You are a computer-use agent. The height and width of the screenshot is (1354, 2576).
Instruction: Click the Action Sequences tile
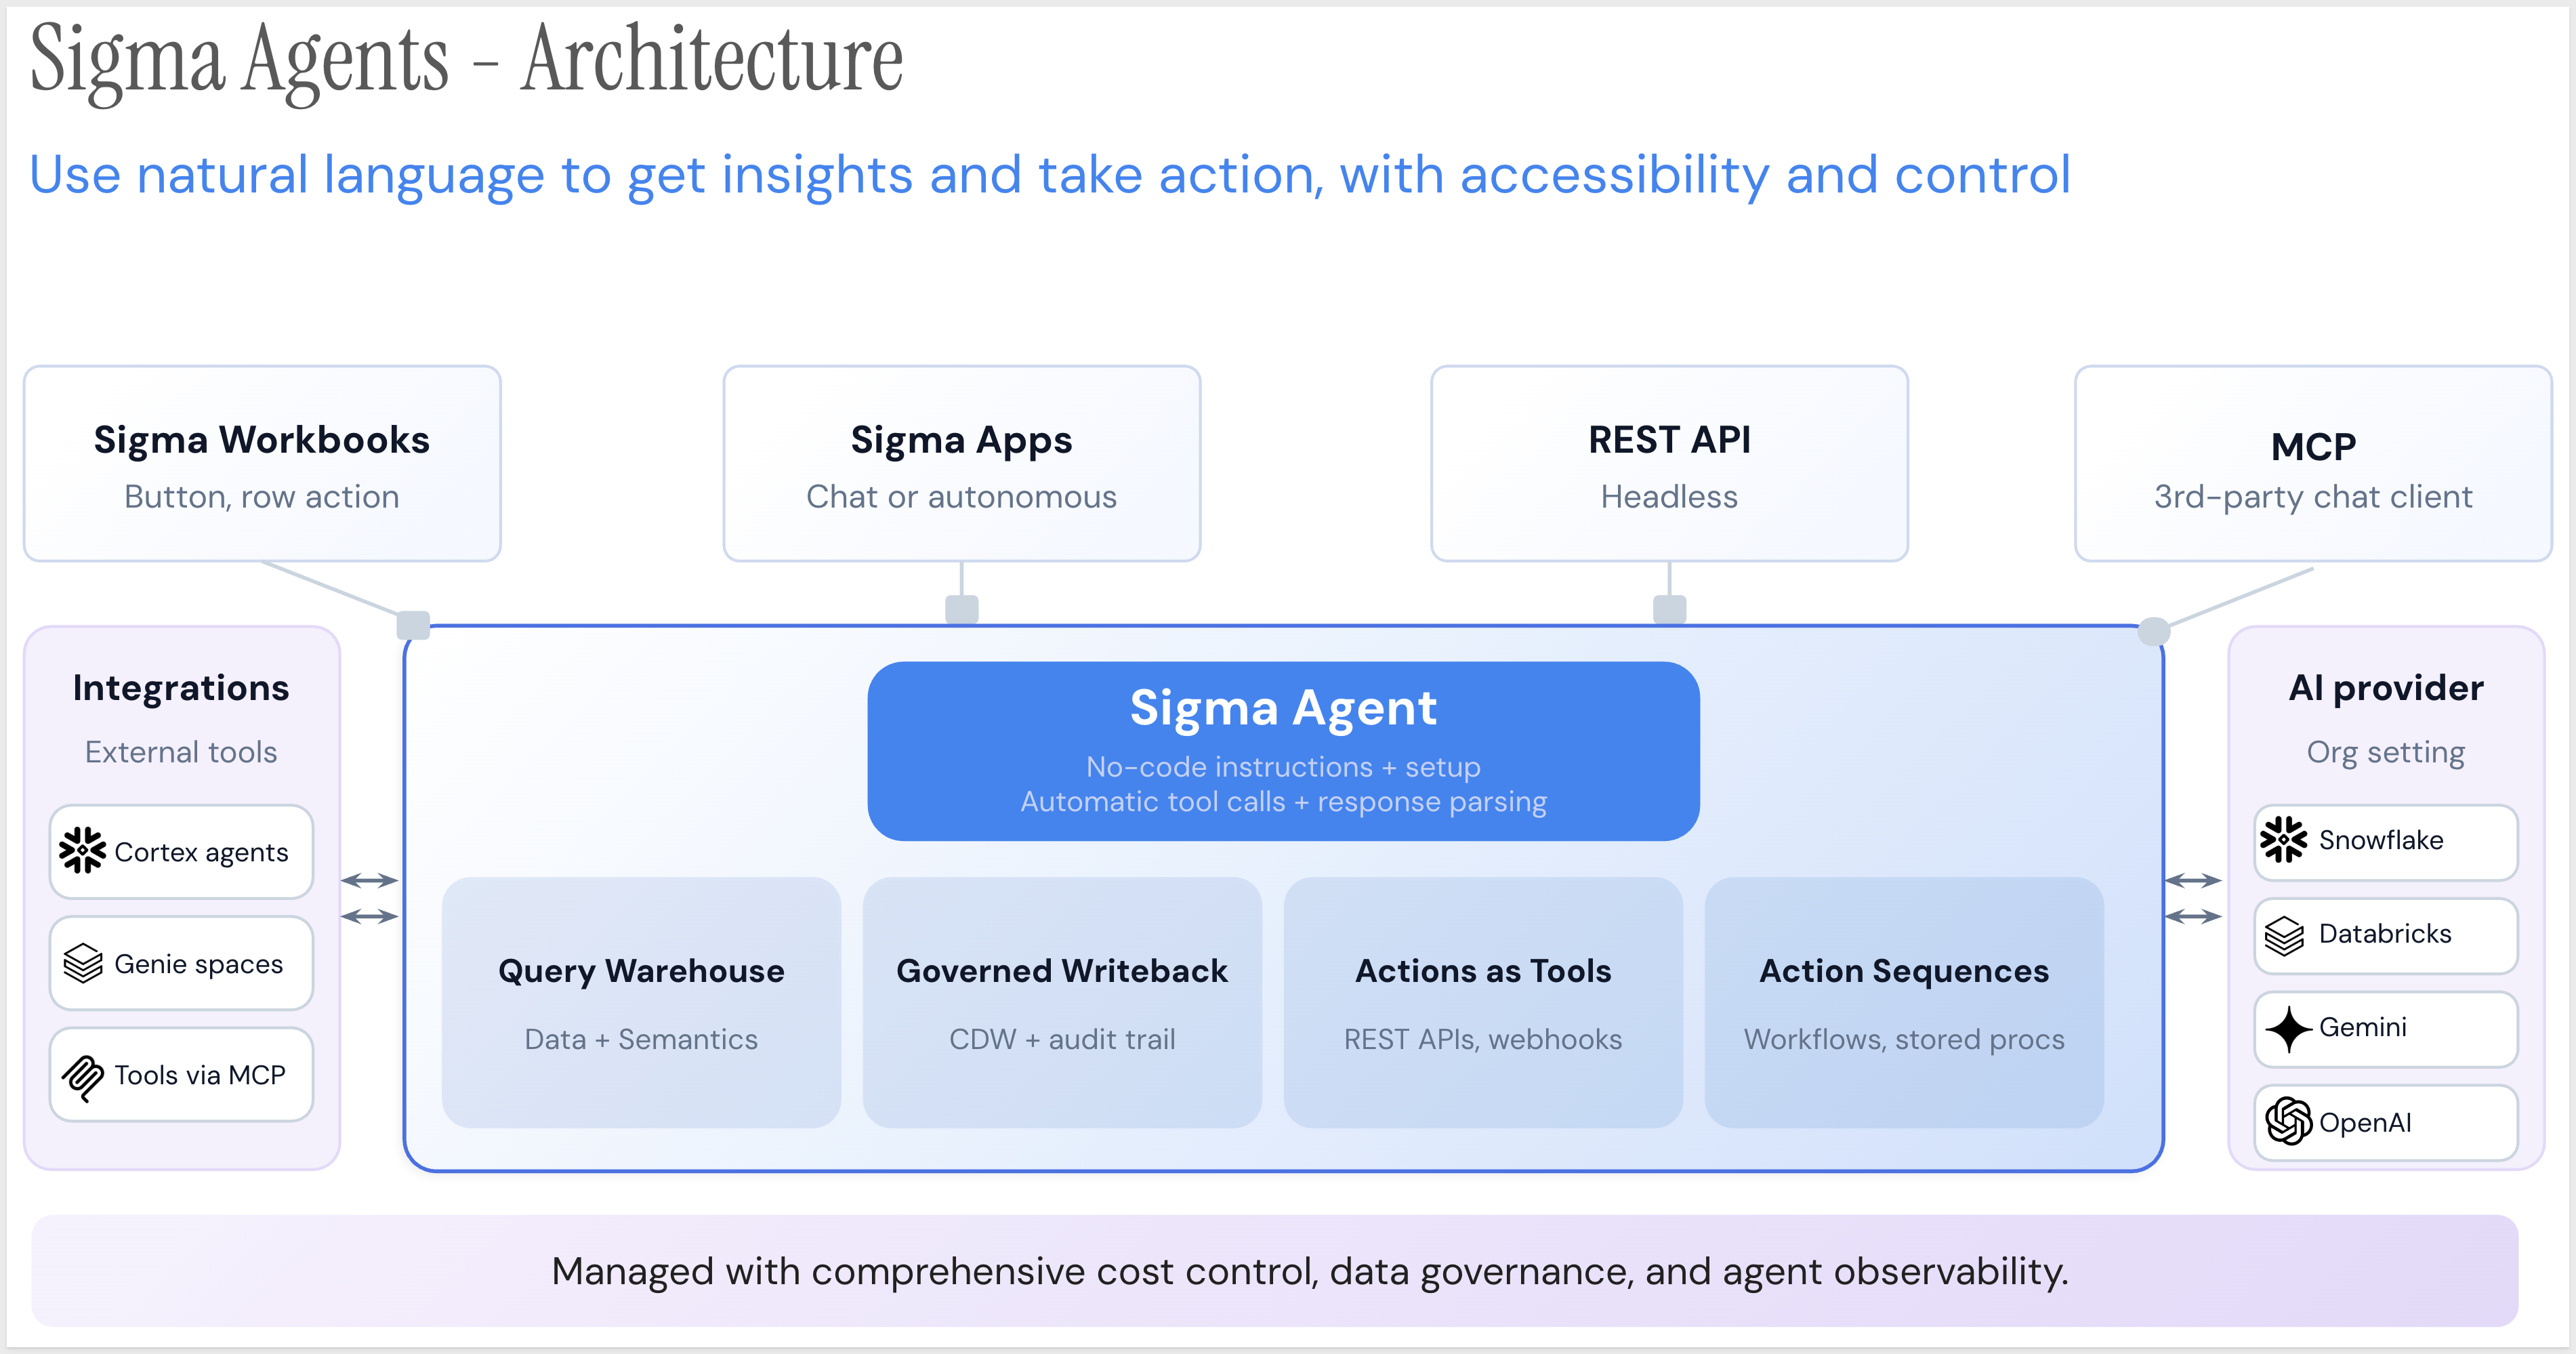tap(1904, 1003)
